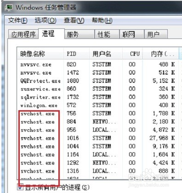Click memory value 4,424 K
The height and width of the screenshot is (193, 182).
[x=164, y=163]
